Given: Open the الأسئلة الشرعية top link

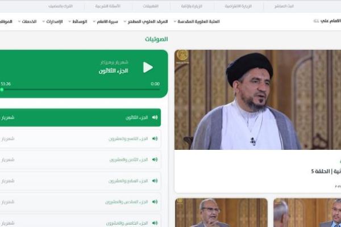Looking at the screenshot, I should tap(107, 6).
